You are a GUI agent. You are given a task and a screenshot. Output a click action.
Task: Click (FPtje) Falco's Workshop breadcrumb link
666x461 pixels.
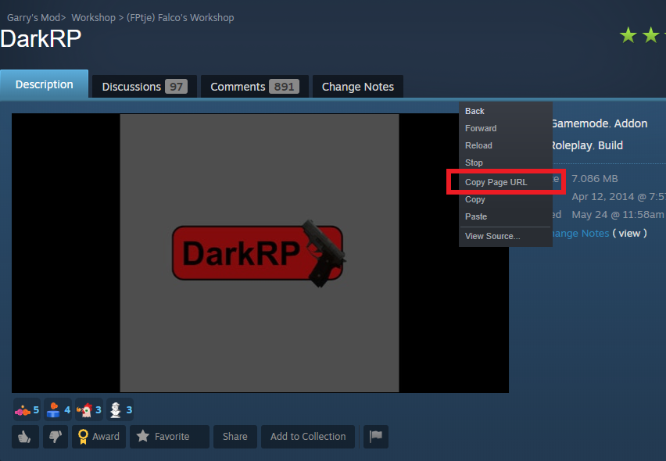(x=180, y=18)
